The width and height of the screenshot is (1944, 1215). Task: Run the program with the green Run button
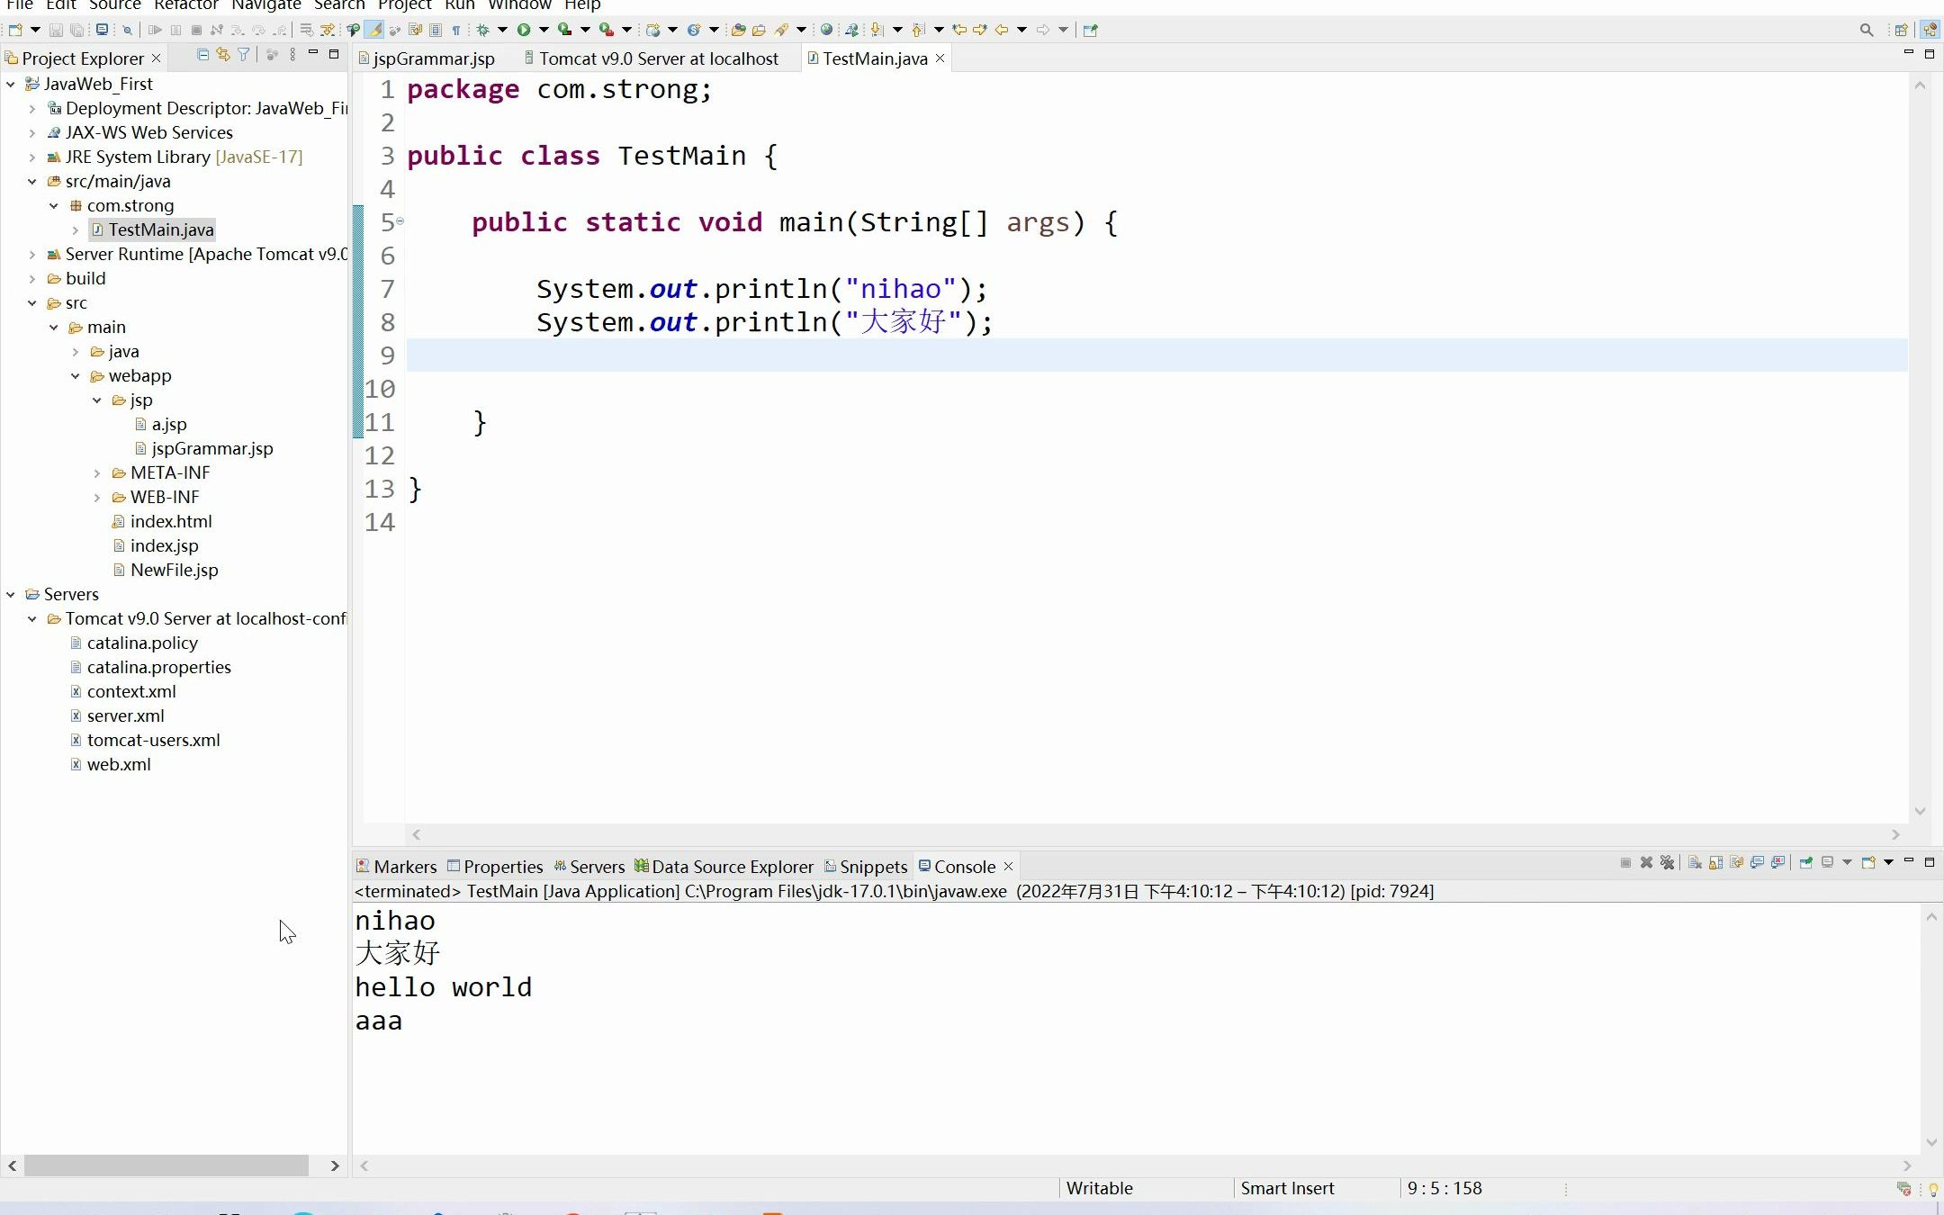(523, 30)
